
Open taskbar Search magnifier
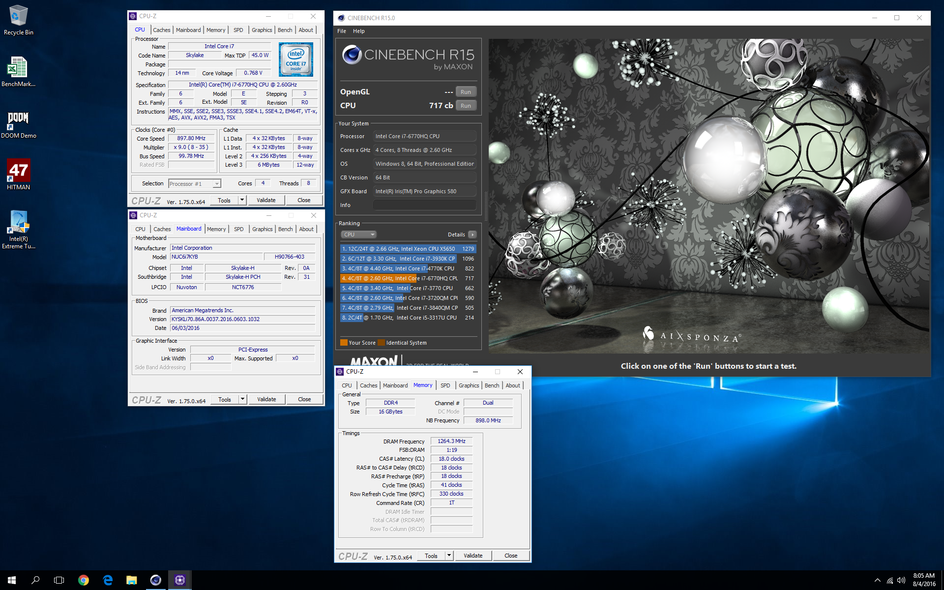35,580
